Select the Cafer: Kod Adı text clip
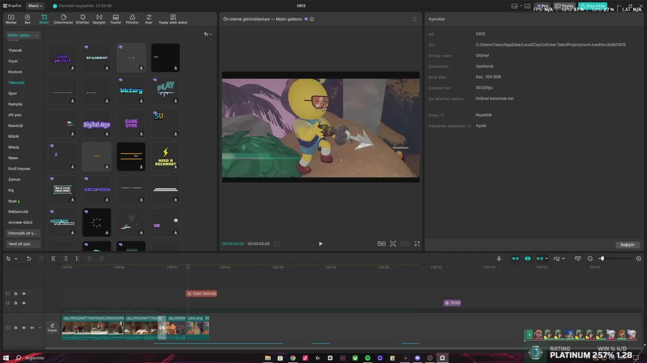 (202, 293)
